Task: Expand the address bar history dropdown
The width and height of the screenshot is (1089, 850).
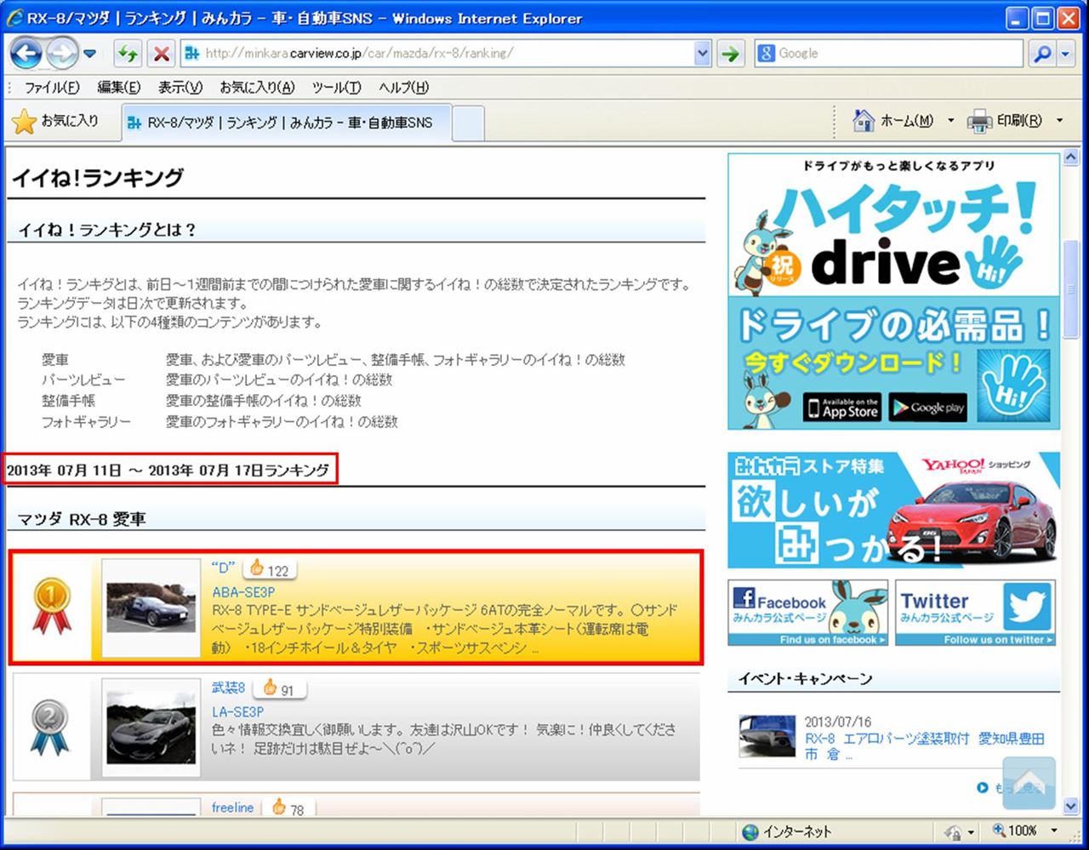Action: click(703, 53)
